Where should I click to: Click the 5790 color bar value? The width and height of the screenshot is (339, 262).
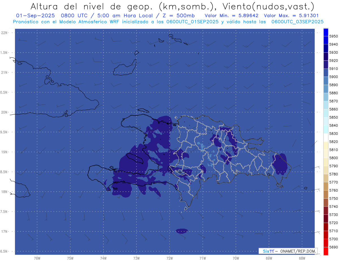tap(333, 166)
